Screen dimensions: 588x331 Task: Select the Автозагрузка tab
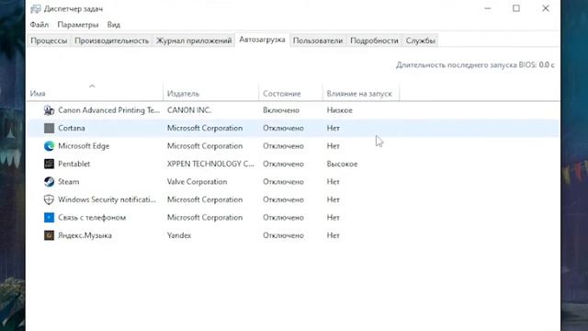[262, 40]
